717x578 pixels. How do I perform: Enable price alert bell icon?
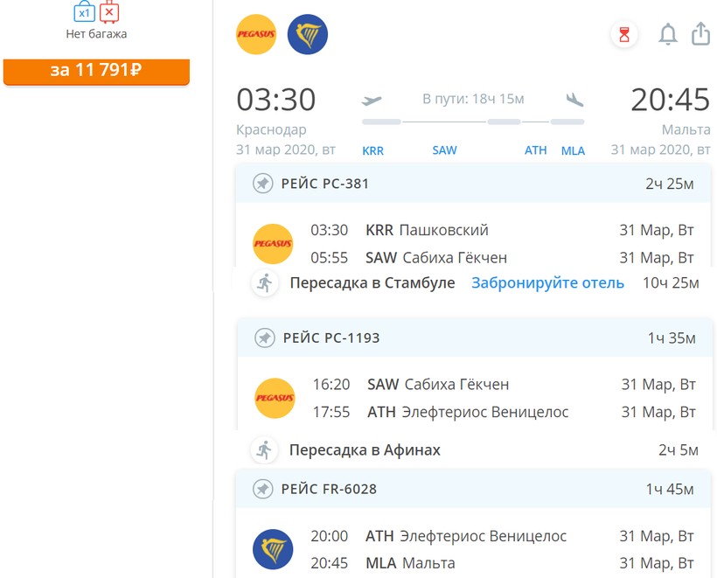tap(667, 35)
